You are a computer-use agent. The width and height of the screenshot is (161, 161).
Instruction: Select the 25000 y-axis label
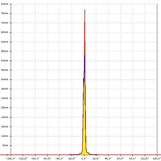5,108
